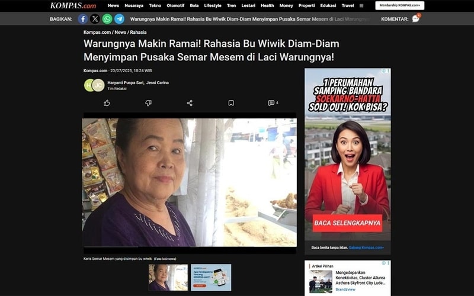Bookmark the article with the bookmark icon

pyautogui.click(x=231, y=103)
